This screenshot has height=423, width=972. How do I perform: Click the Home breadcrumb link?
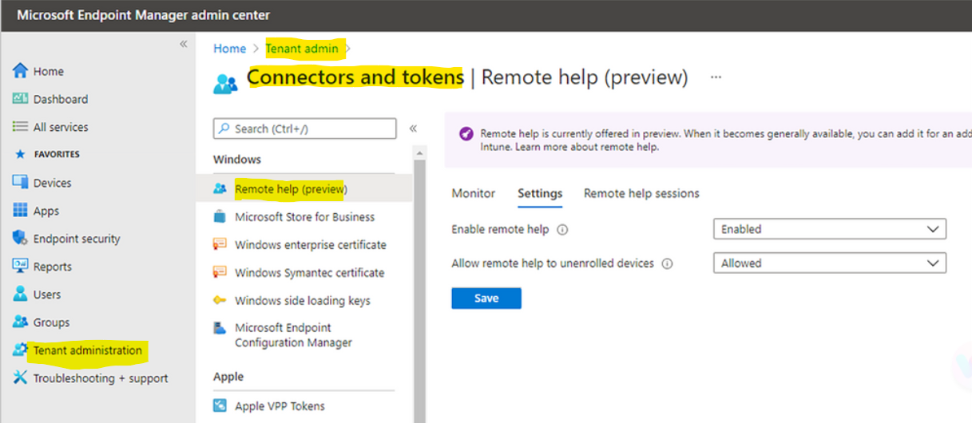click(230, 49)
